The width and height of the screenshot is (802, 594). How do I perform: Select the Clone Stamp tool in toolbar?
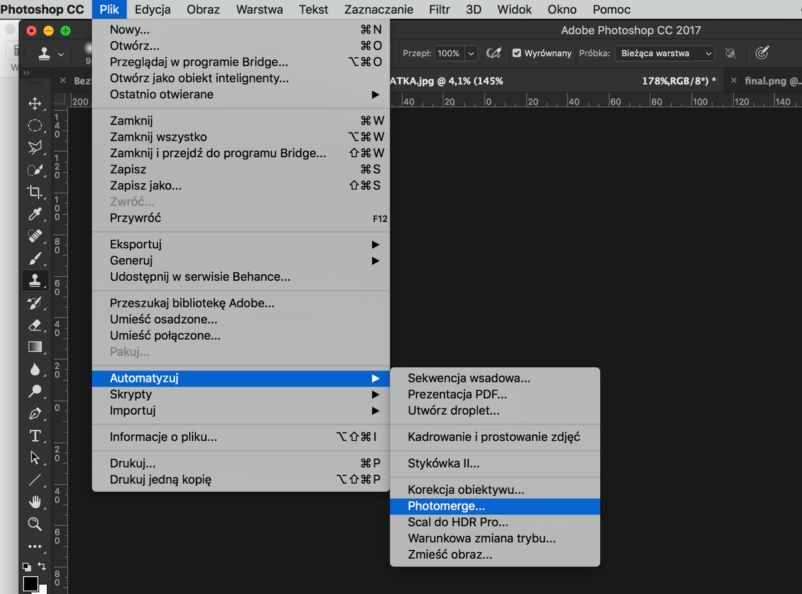click(x=35, y=280)
